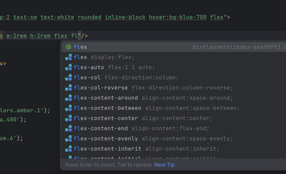Screen dimensions: 286x174
Task: Click the text-white class name
Action: click(57, 17)
